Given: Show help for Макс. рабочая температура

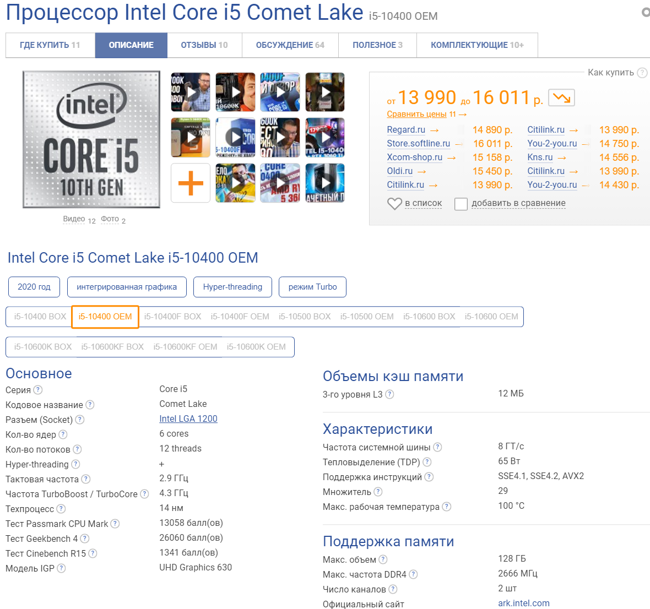Looking at the screenshot, I should coord(446,507).
